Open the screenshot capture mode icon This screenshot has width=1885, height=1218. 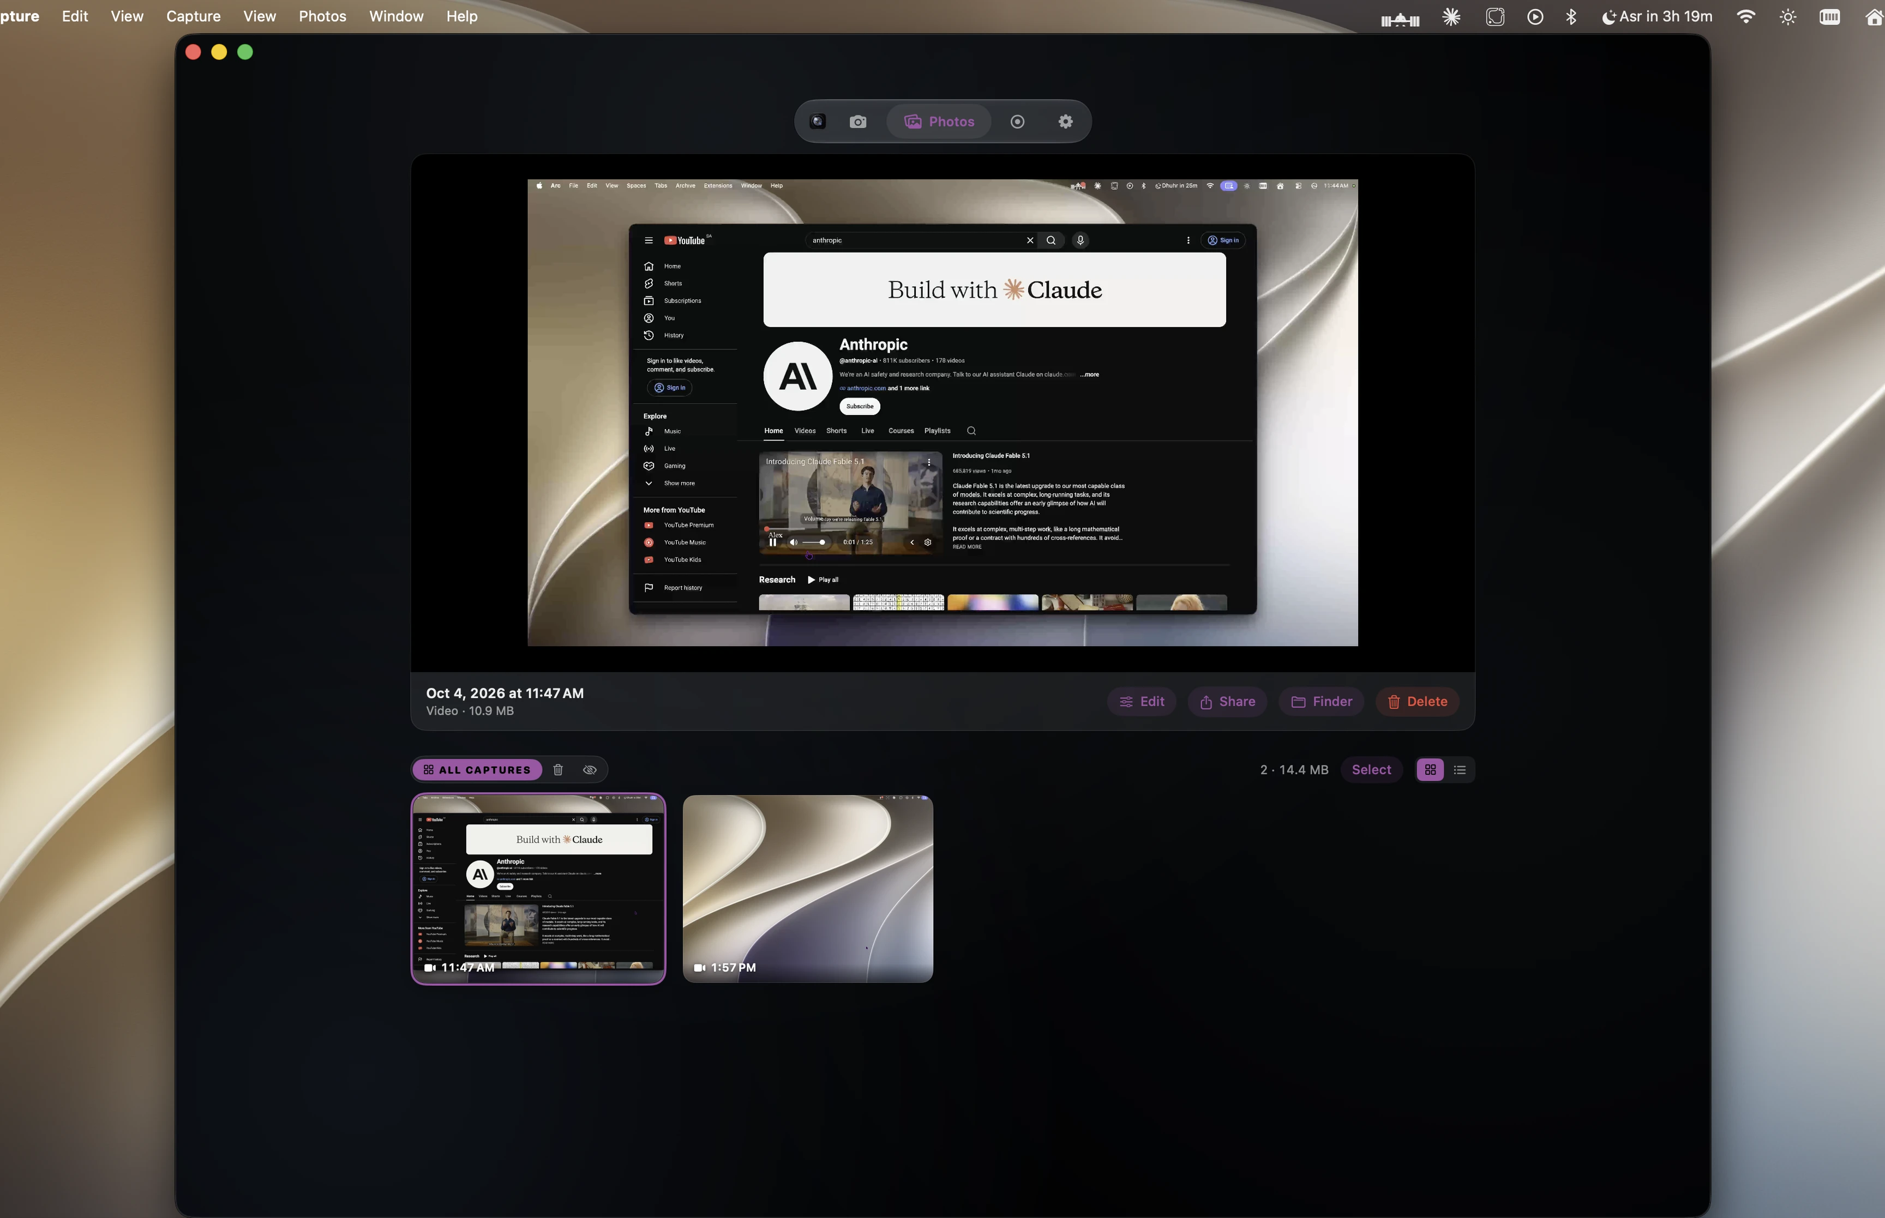pyautogui.click(x=818, y=122)
